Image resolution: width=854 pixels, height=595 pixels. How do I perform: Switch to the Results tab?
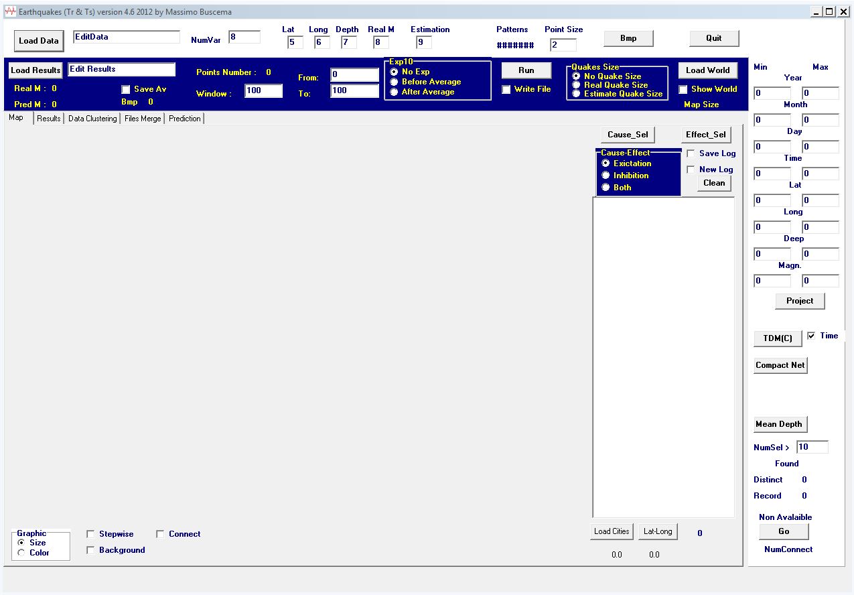coord(49,119)
